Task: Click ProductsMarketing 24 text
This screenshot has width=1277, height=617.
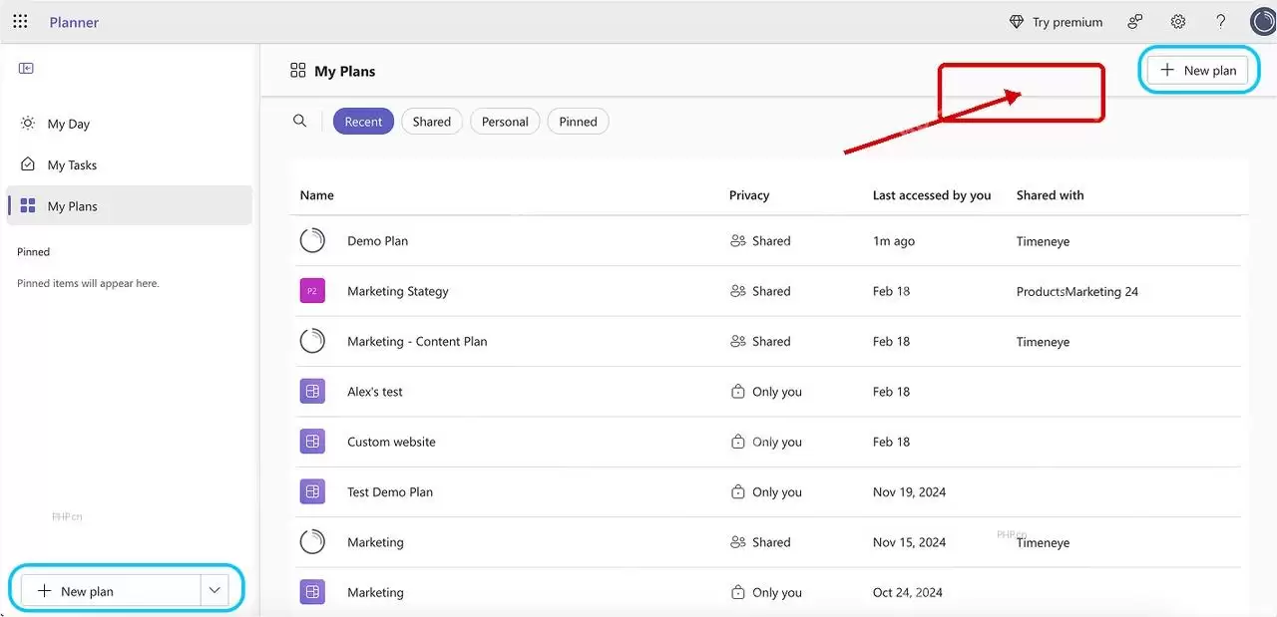Action: [x=1077, y=292]
